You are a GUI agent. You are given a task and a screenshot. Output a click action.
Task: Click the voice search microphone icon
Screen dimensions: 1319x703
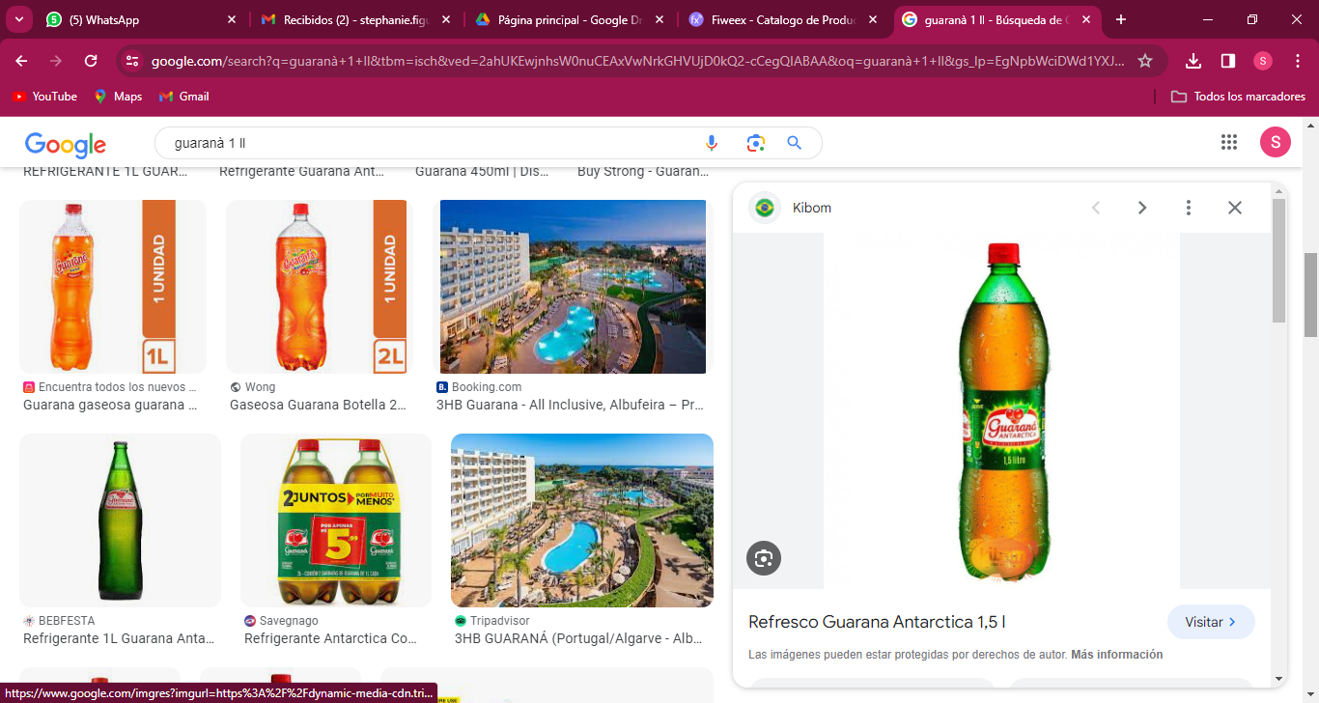tap(712, 143)
